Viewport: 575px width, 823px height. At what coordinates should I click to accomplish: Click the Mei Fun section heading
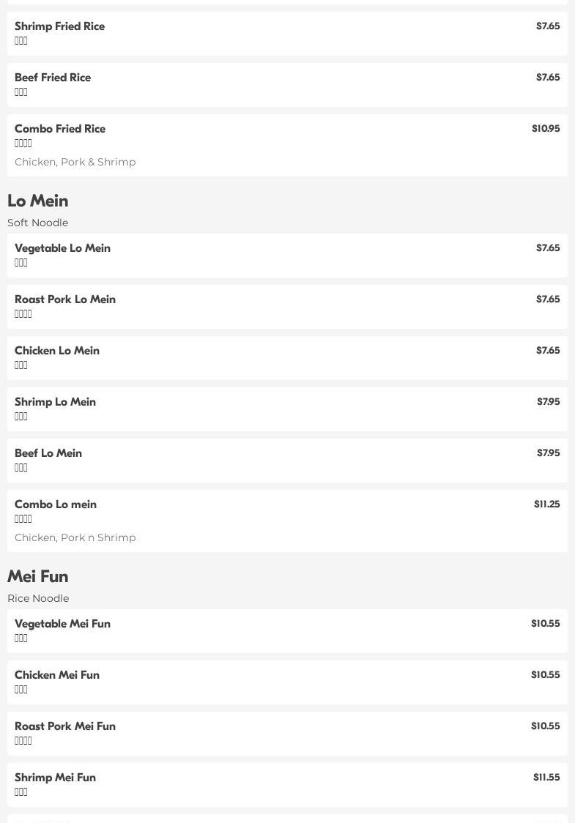point(38,576)
